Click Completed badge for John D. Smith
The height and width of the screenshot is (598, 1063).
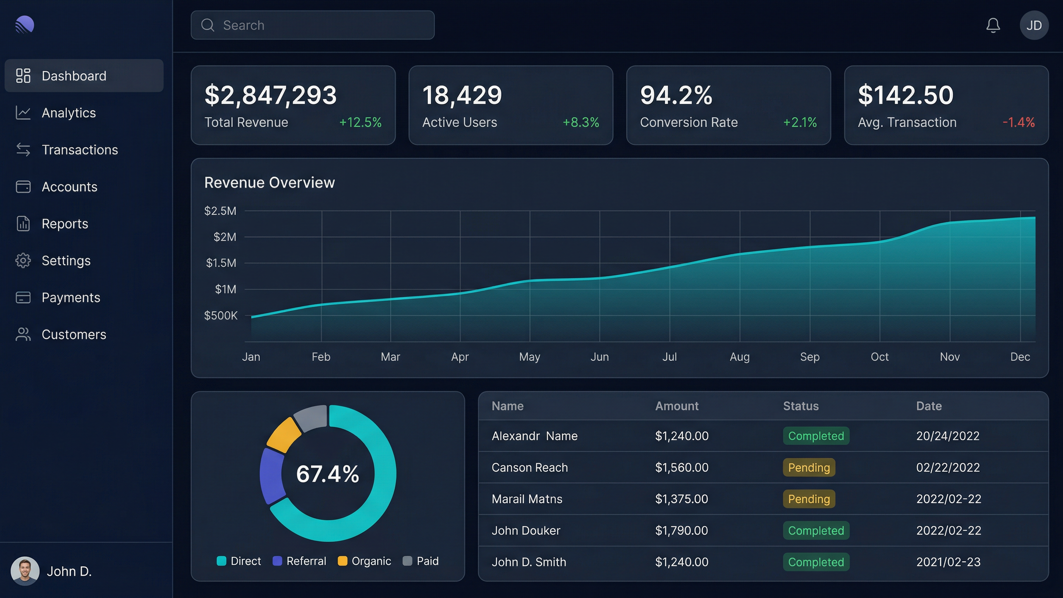pyautogui.click(x=816, y=562)
